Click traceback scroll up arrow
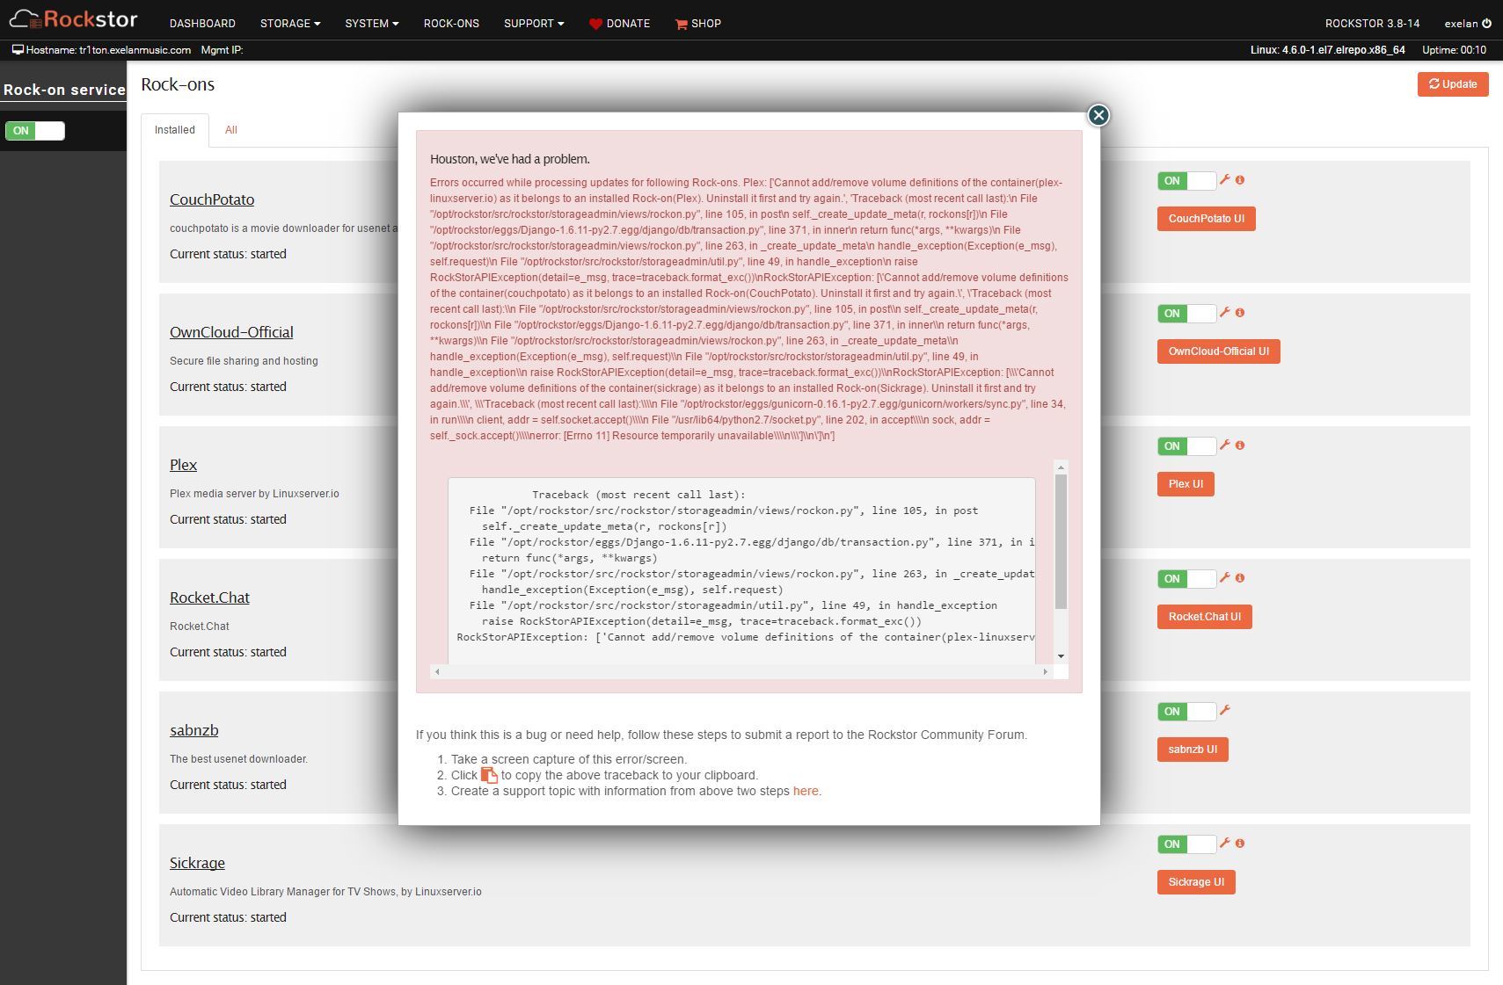 tap(1061, 467)
